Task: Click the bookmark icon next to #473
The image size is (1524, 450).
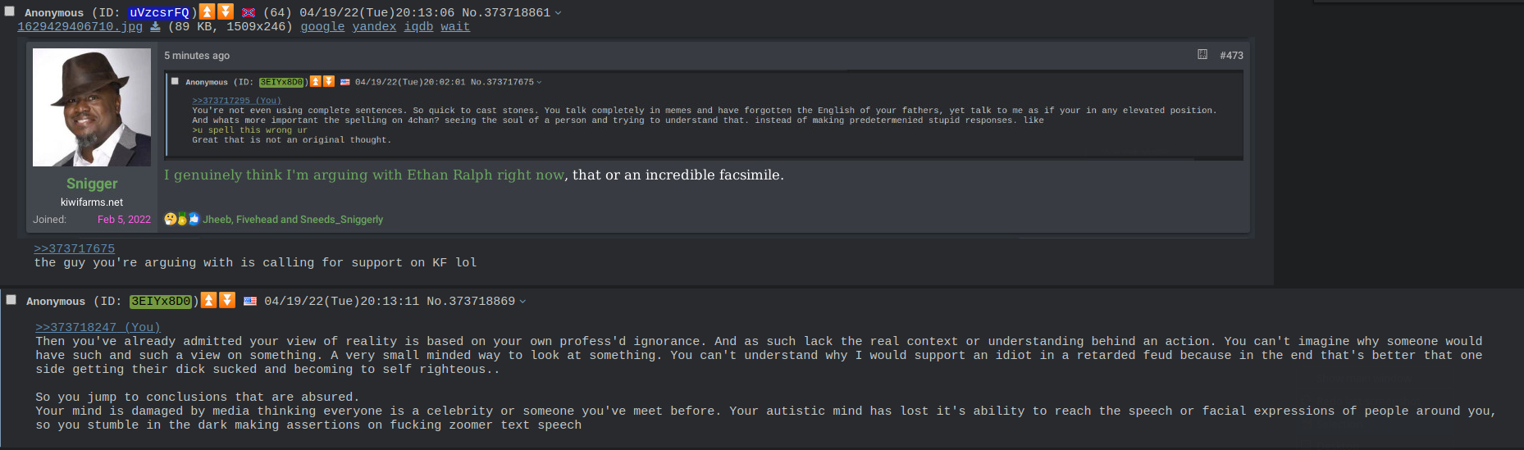Action: click(1202, 54)
